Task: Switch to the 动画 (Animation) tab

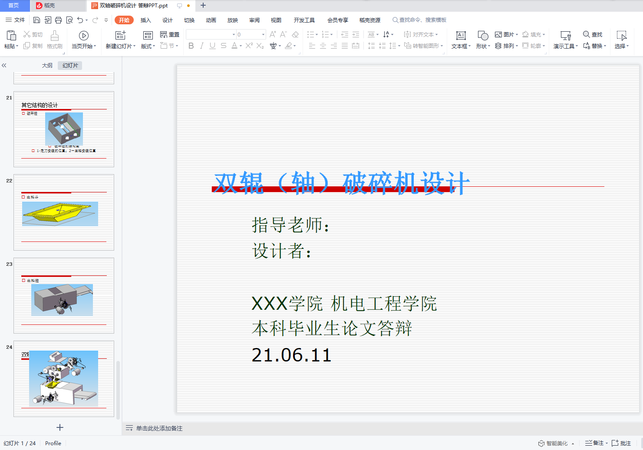Action: pos(211,20)
